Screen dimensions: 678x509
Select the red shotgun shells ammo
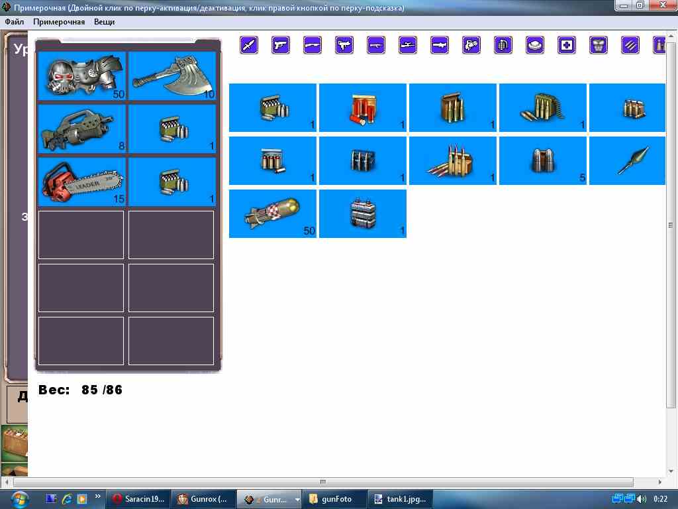363,107
